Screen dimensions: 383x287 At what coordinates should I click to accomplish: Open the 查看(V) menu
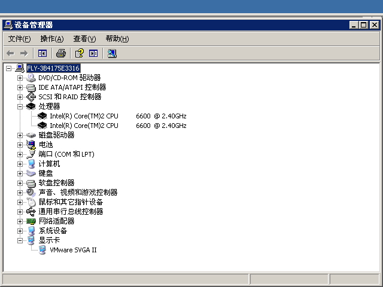tap(84, 38)
